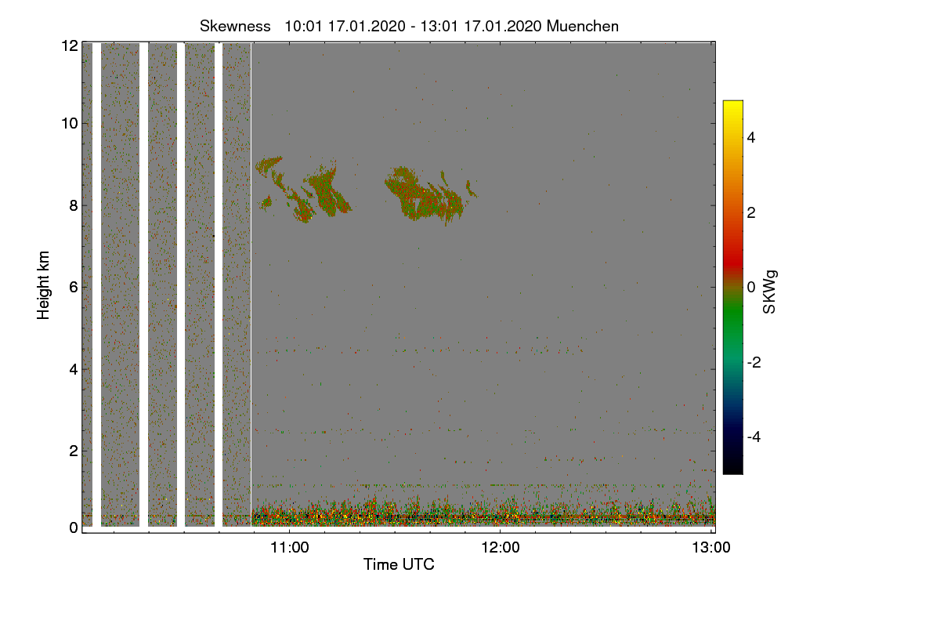Click the height tick label 8
The height and width of the screenshot is (627, 940).
coord(74,205)
